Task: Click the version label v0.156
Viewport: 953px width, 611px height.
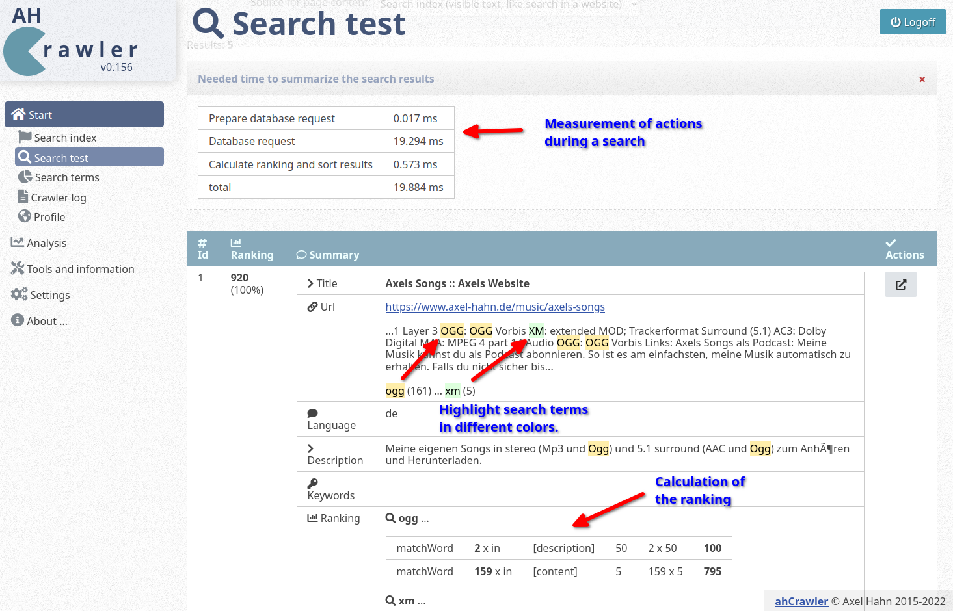Action: [x=116, y=67]
